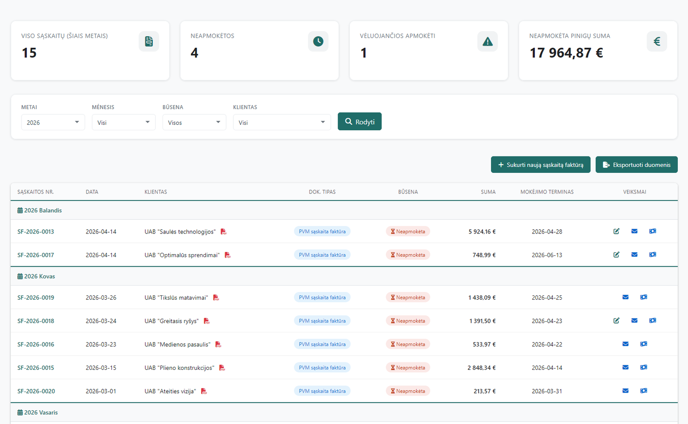Register payment for invoice SF-2026-0015
The height and width of the screenshot is (424, 688).
click(643, 367)
